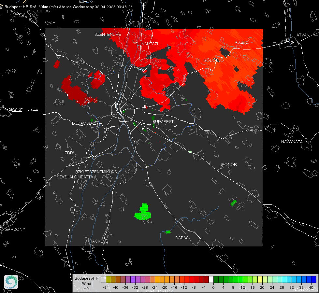Click the -64 value on the legend scale
The image size is (319, 293).
pyautogui.click(x=106, y=287)
